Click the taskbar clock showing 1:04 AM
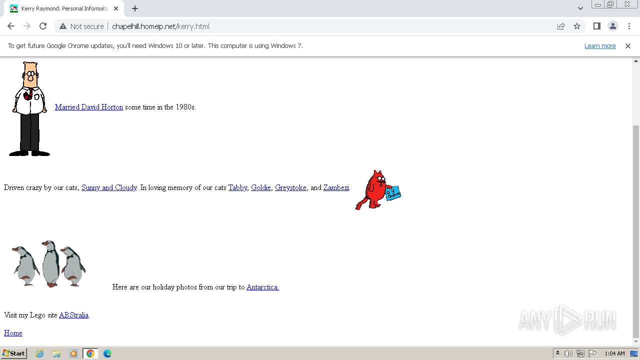The image size is (640, 360). pyautogui.click(x=614, y=353)
